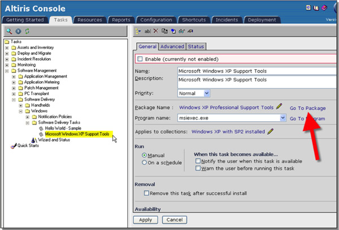Tick the Enable (currently not enabled) checkbox
The height and width of the screenshot is (230, 339).
tap(140, 59)
